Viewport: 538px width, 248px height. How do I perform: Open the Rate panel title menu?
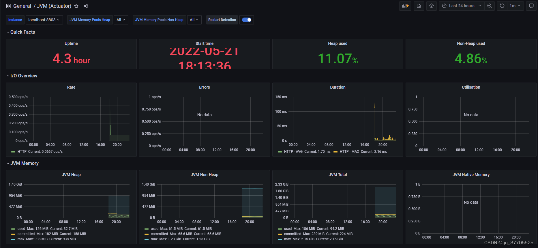[x=71, y=87]
